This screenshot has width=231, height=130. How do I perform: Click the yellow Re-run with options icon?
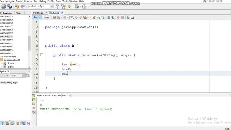(x=34, y=104)
